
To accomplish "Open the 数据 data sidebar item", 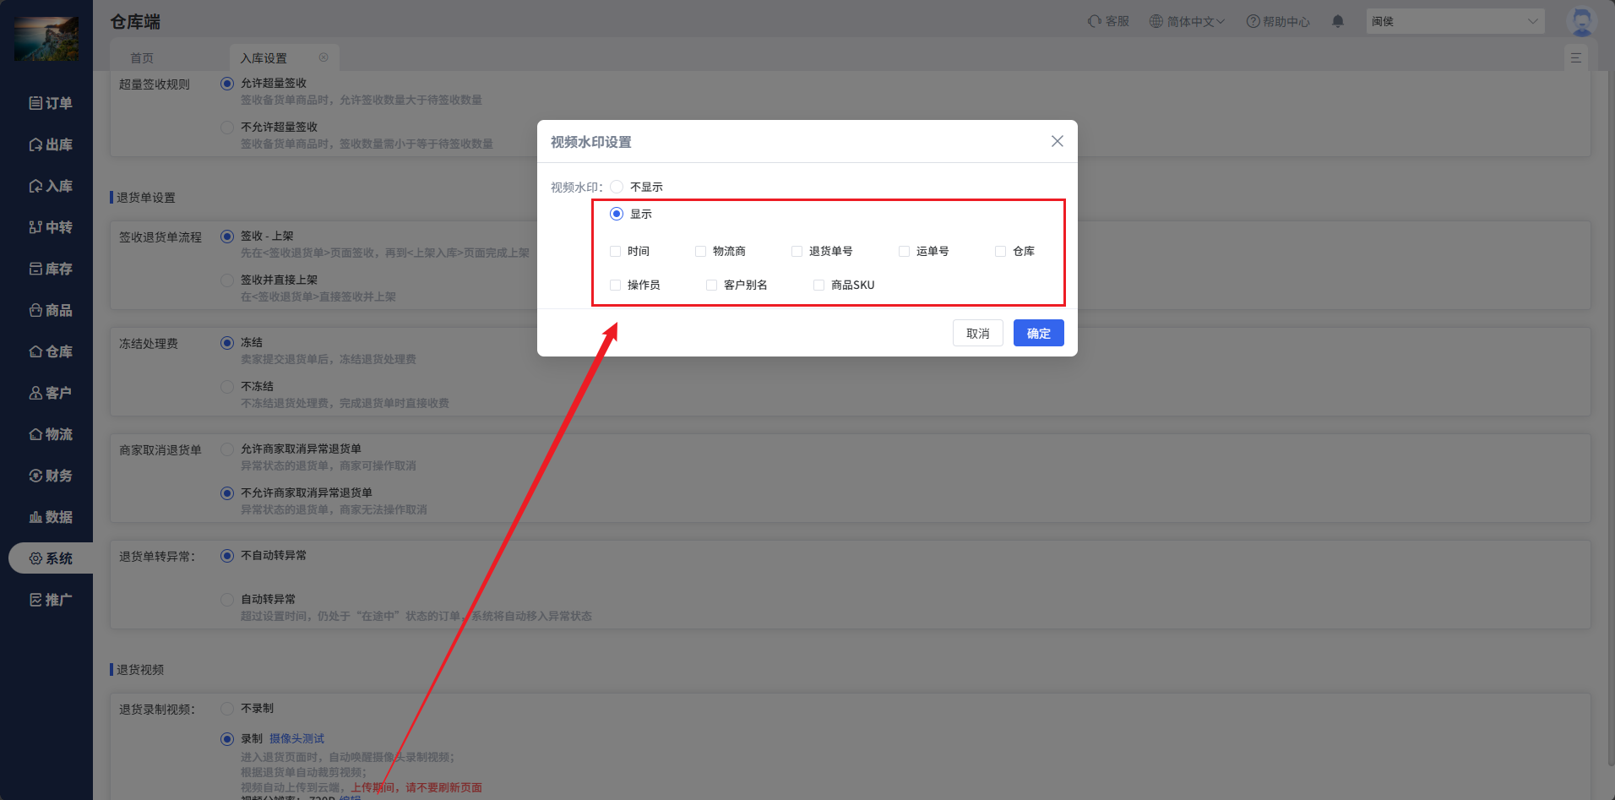I will [x=51, y=517].
